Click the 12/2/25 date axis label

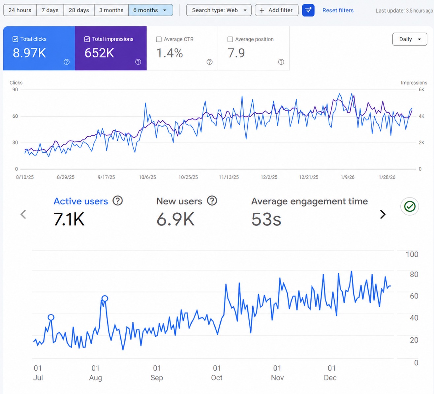[x=269, y=177]
